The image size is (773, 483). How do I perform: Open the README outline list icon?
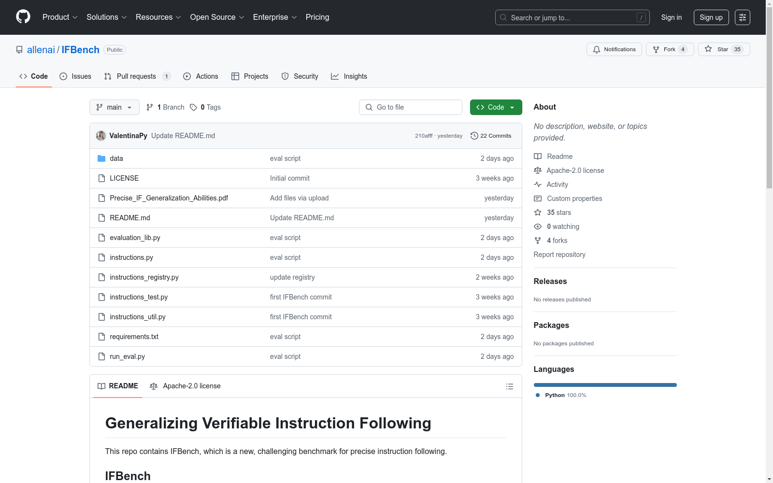pyautogui.click(x=509, y=386)
